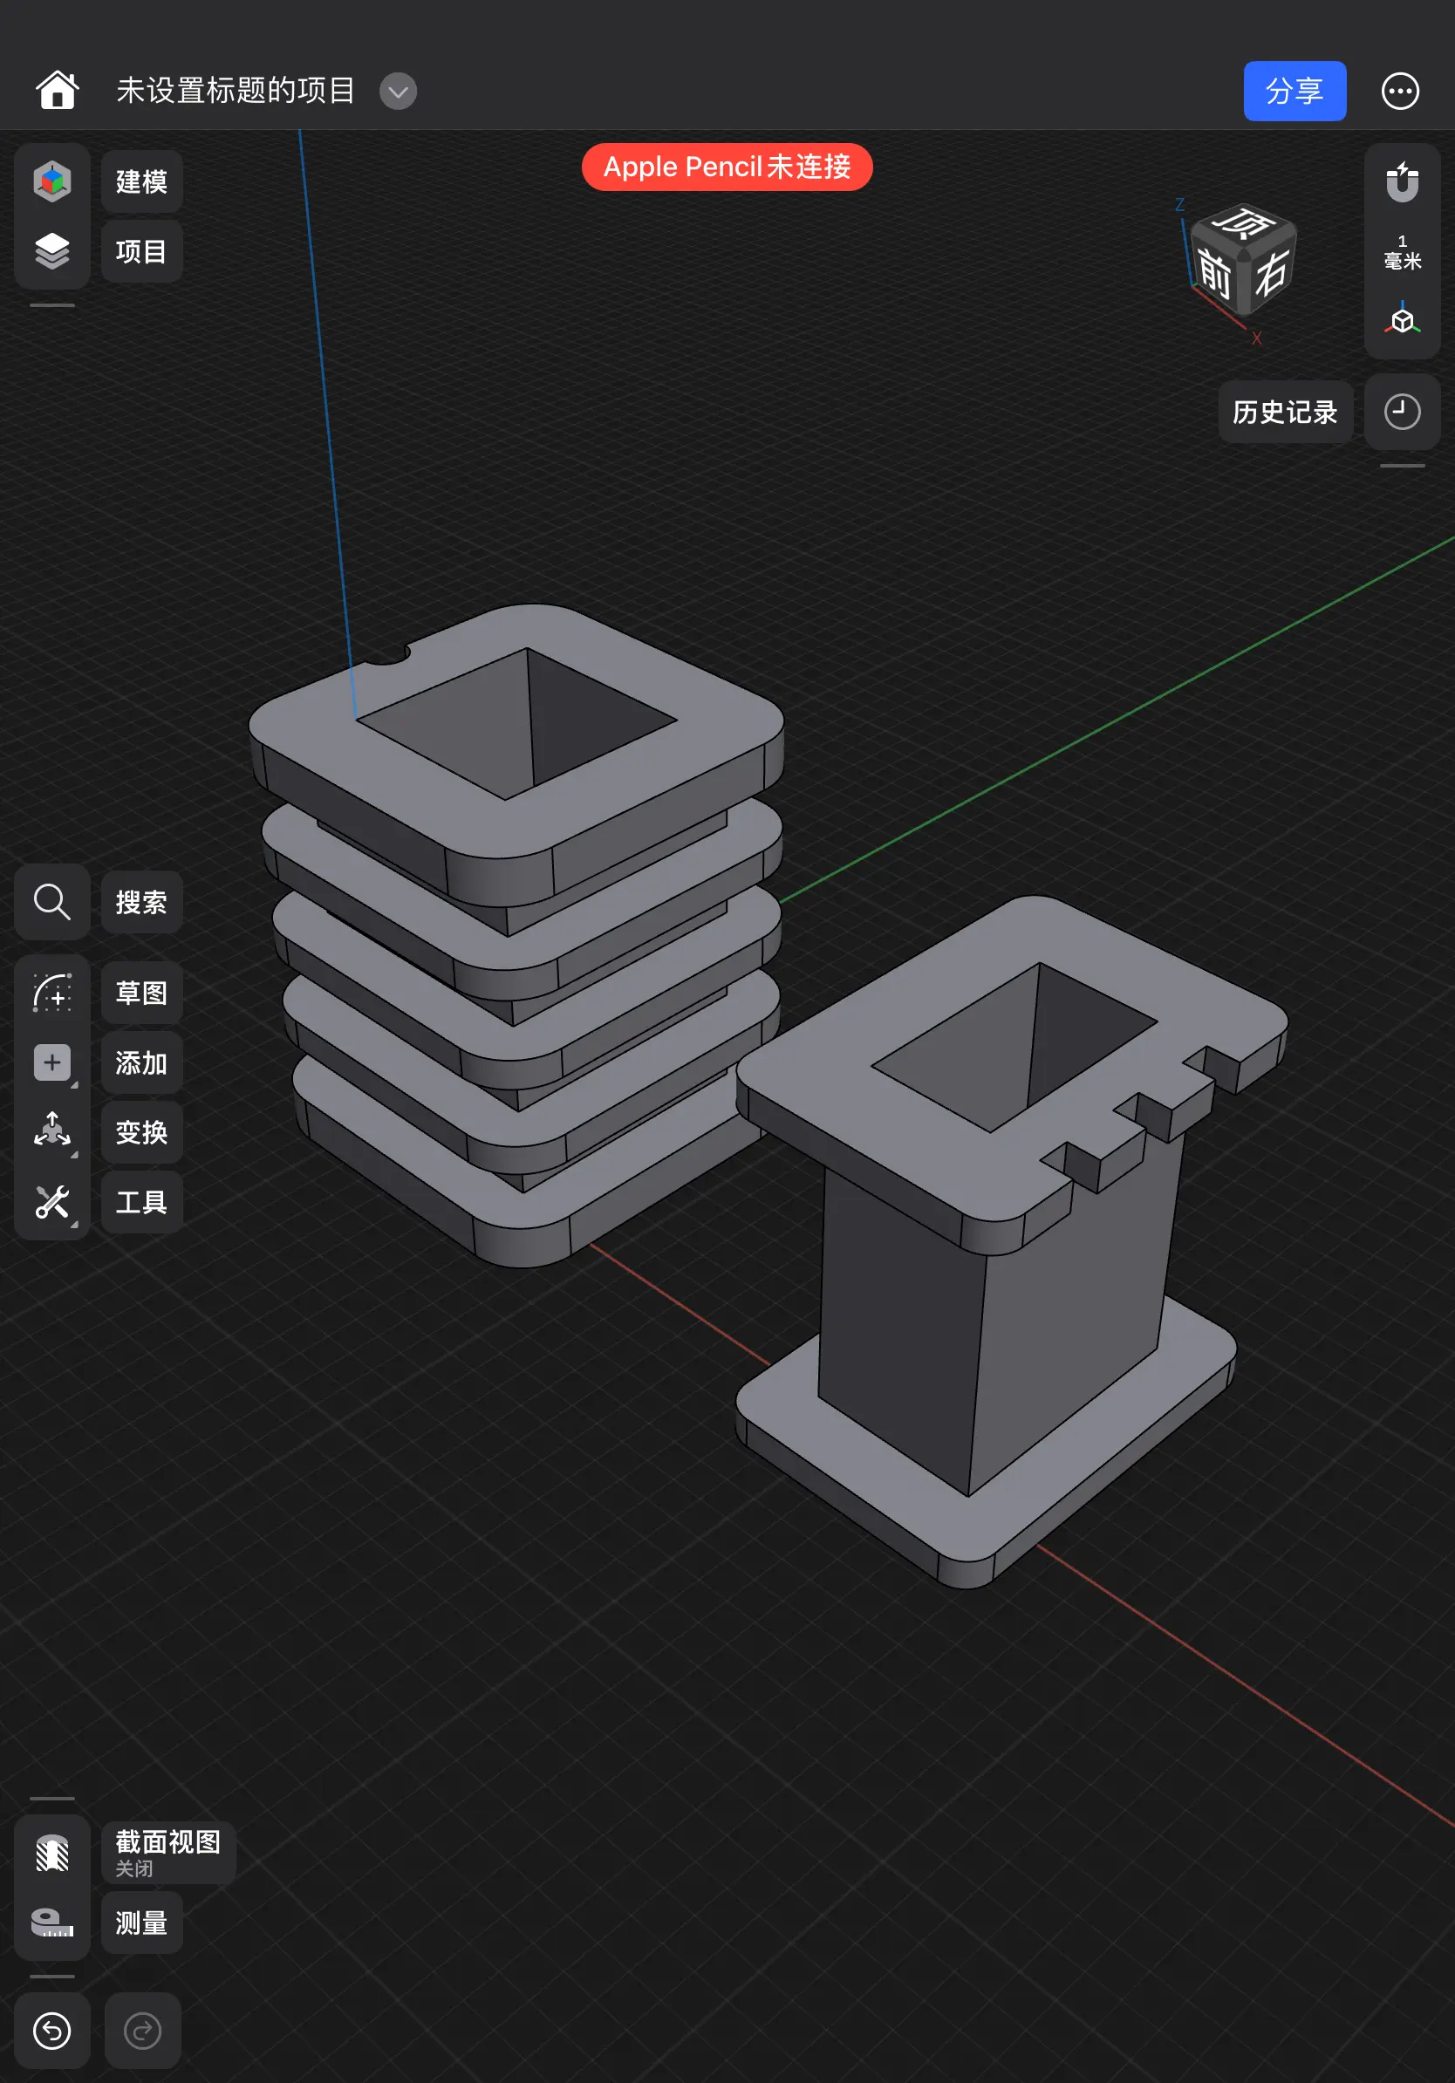The image size is (1455, 2083).
Task: Click the 顶 face of the view cube
Action: [1245, 223]
